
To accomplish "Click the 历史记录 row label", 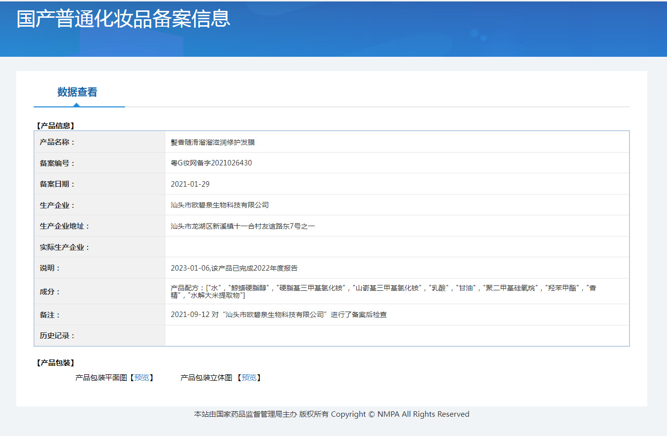I will [x=57, y=336].
